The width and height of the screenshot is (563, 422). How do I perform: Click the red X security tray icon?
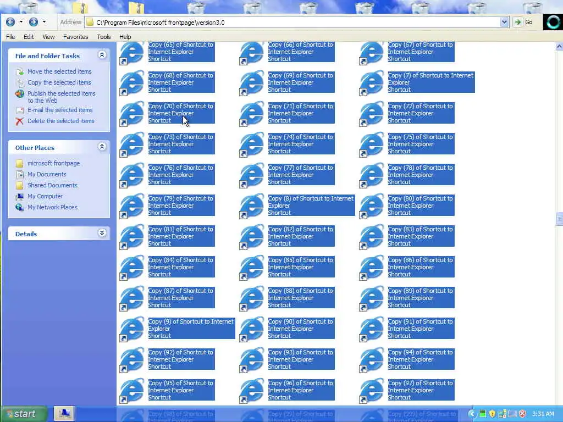(522, 414)
